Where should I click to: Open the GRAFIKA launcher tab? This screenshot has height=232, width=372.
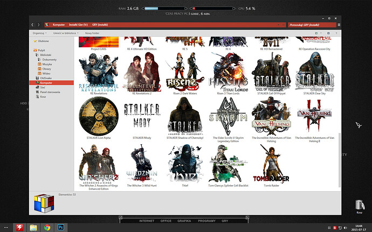click(184, 221)
